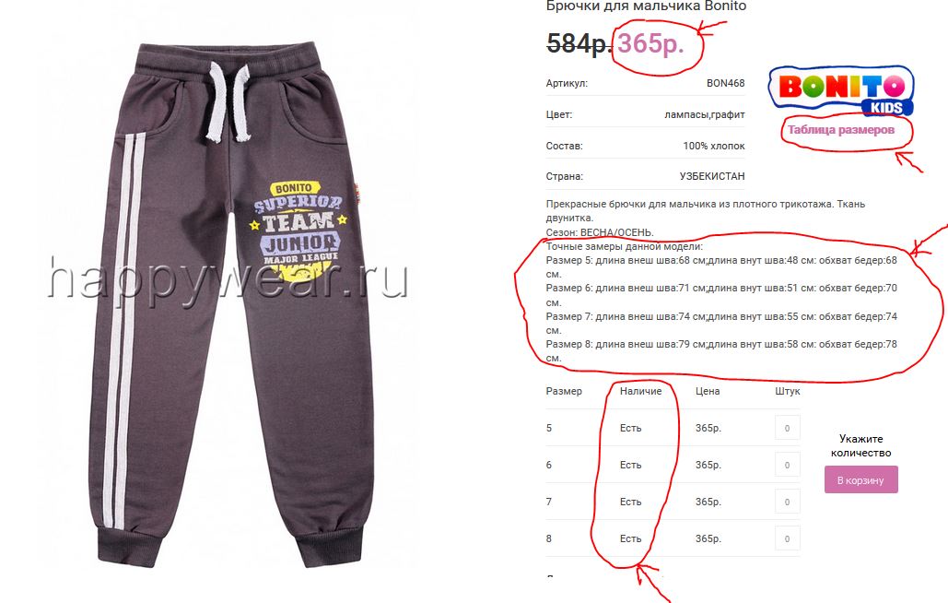This screenshot has width=948, height=603.
Task: Click the crossed-out old price 584р.
Action: coord(579,43)
